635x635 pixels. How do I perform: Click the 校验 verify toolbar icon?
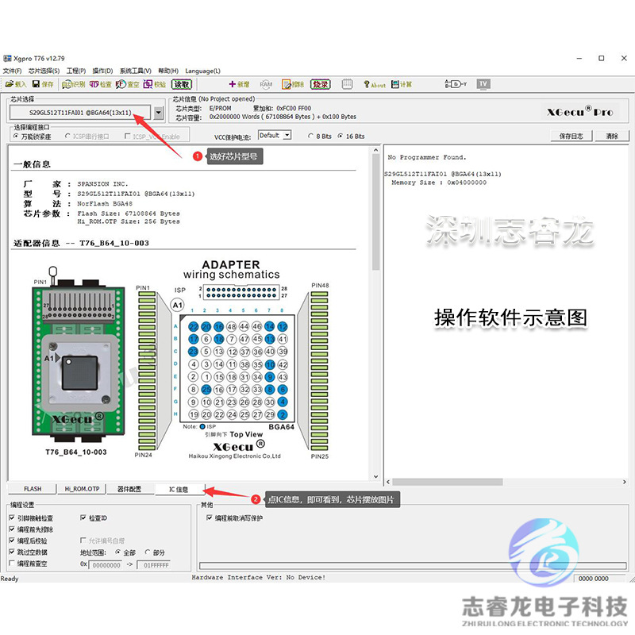pos(155,84)
